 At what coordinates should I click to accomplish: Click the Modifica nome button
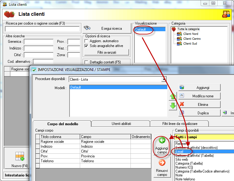click(199, 96)
